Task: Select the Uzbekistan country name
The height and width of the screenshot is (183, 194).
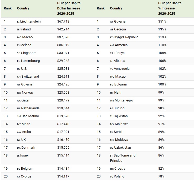Action: point(123,147)
